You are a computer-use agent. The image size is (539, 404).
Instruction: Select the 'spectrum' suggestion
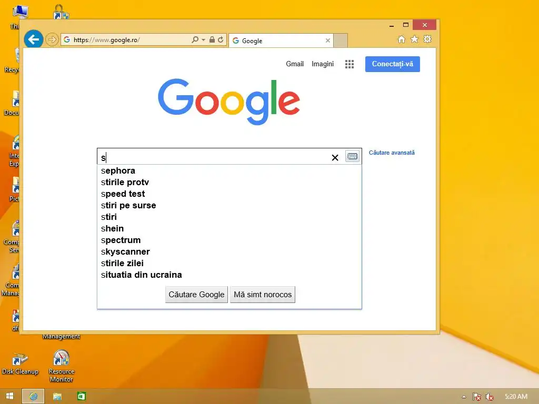click(x=229, y=240)
